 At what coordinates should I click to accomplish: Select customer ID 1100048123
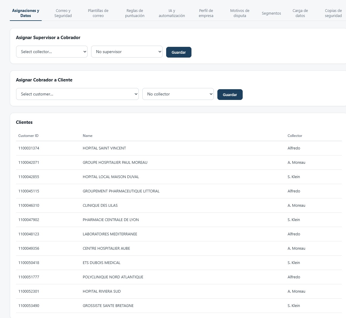[x=29, y=234]
